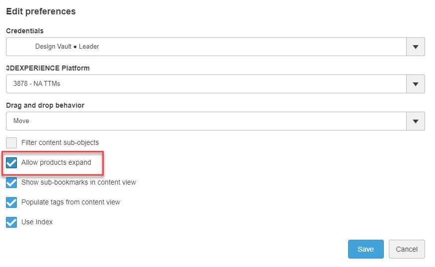This screenshot has height=267, width=435.
Task: Save the edited preferences
Action: click(365, 249)
